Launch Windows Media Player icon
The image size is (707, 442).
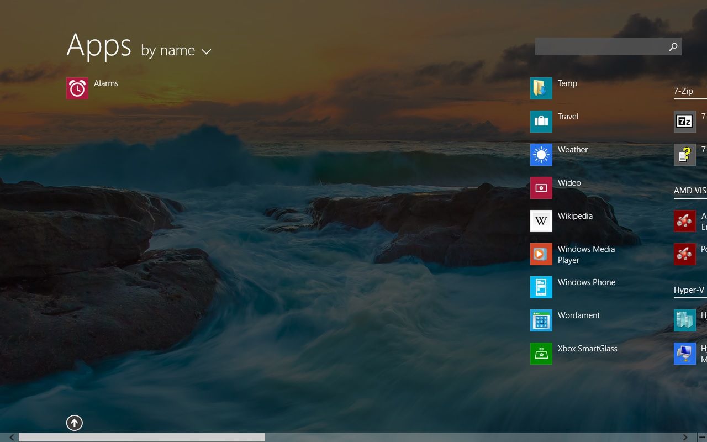tap(541, 254)
